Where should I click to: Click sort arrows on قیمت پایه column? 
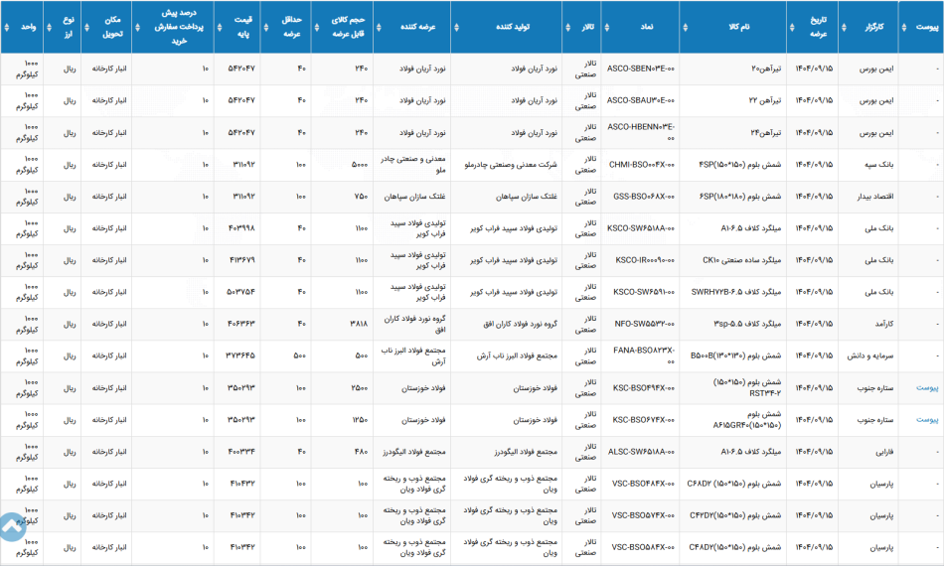(220, 28)
